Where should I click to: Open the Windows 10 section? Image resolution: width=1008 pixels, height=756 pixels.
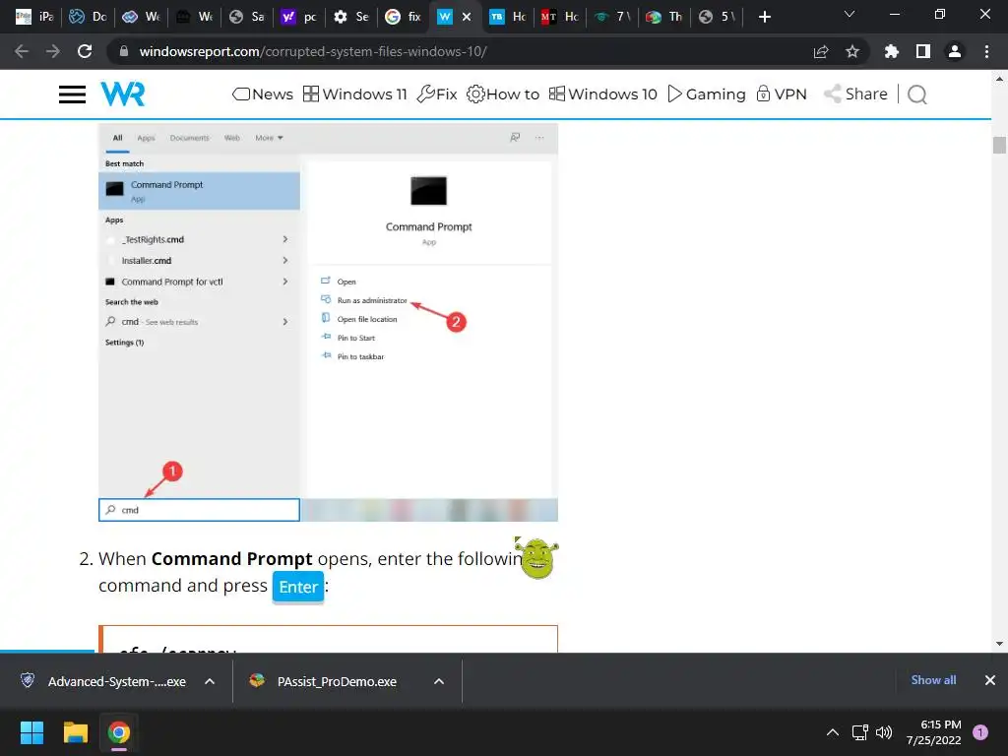pos(603,94)
